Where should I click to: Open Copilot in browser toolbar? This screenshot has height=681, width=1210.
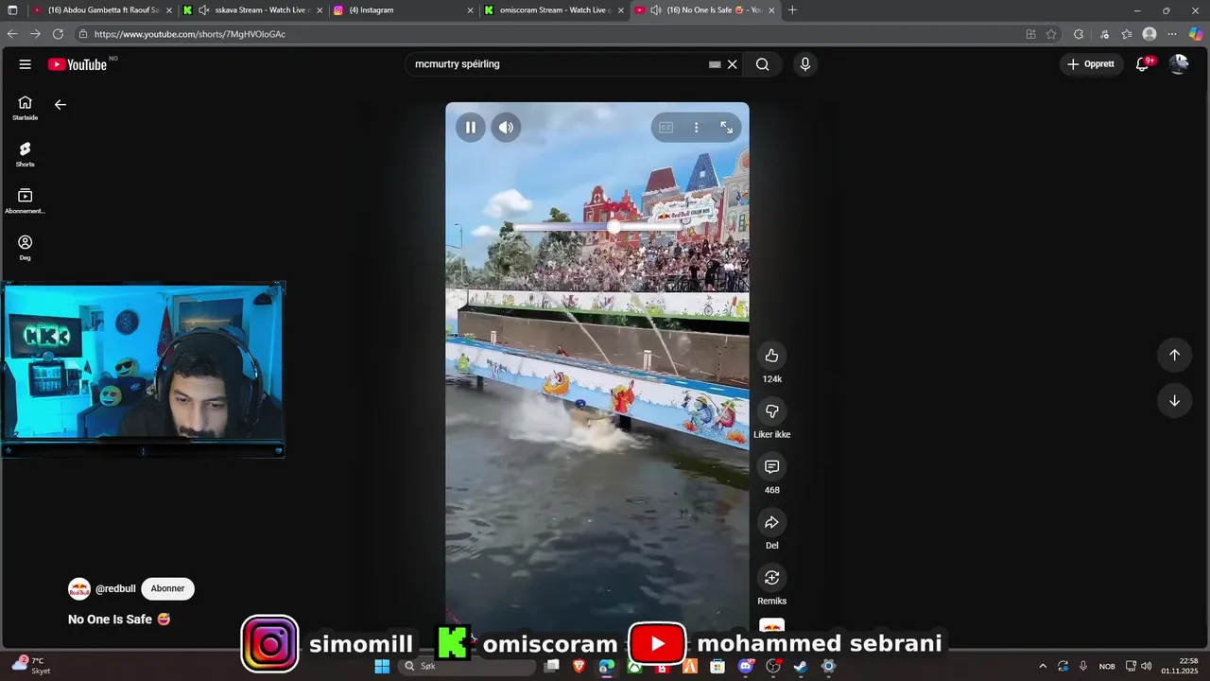[x=1196, y=34]
